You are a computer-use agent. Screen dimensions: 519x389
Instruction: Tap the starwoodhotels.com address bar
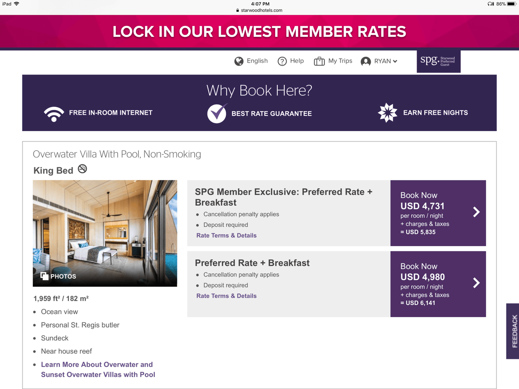[259, 10]
